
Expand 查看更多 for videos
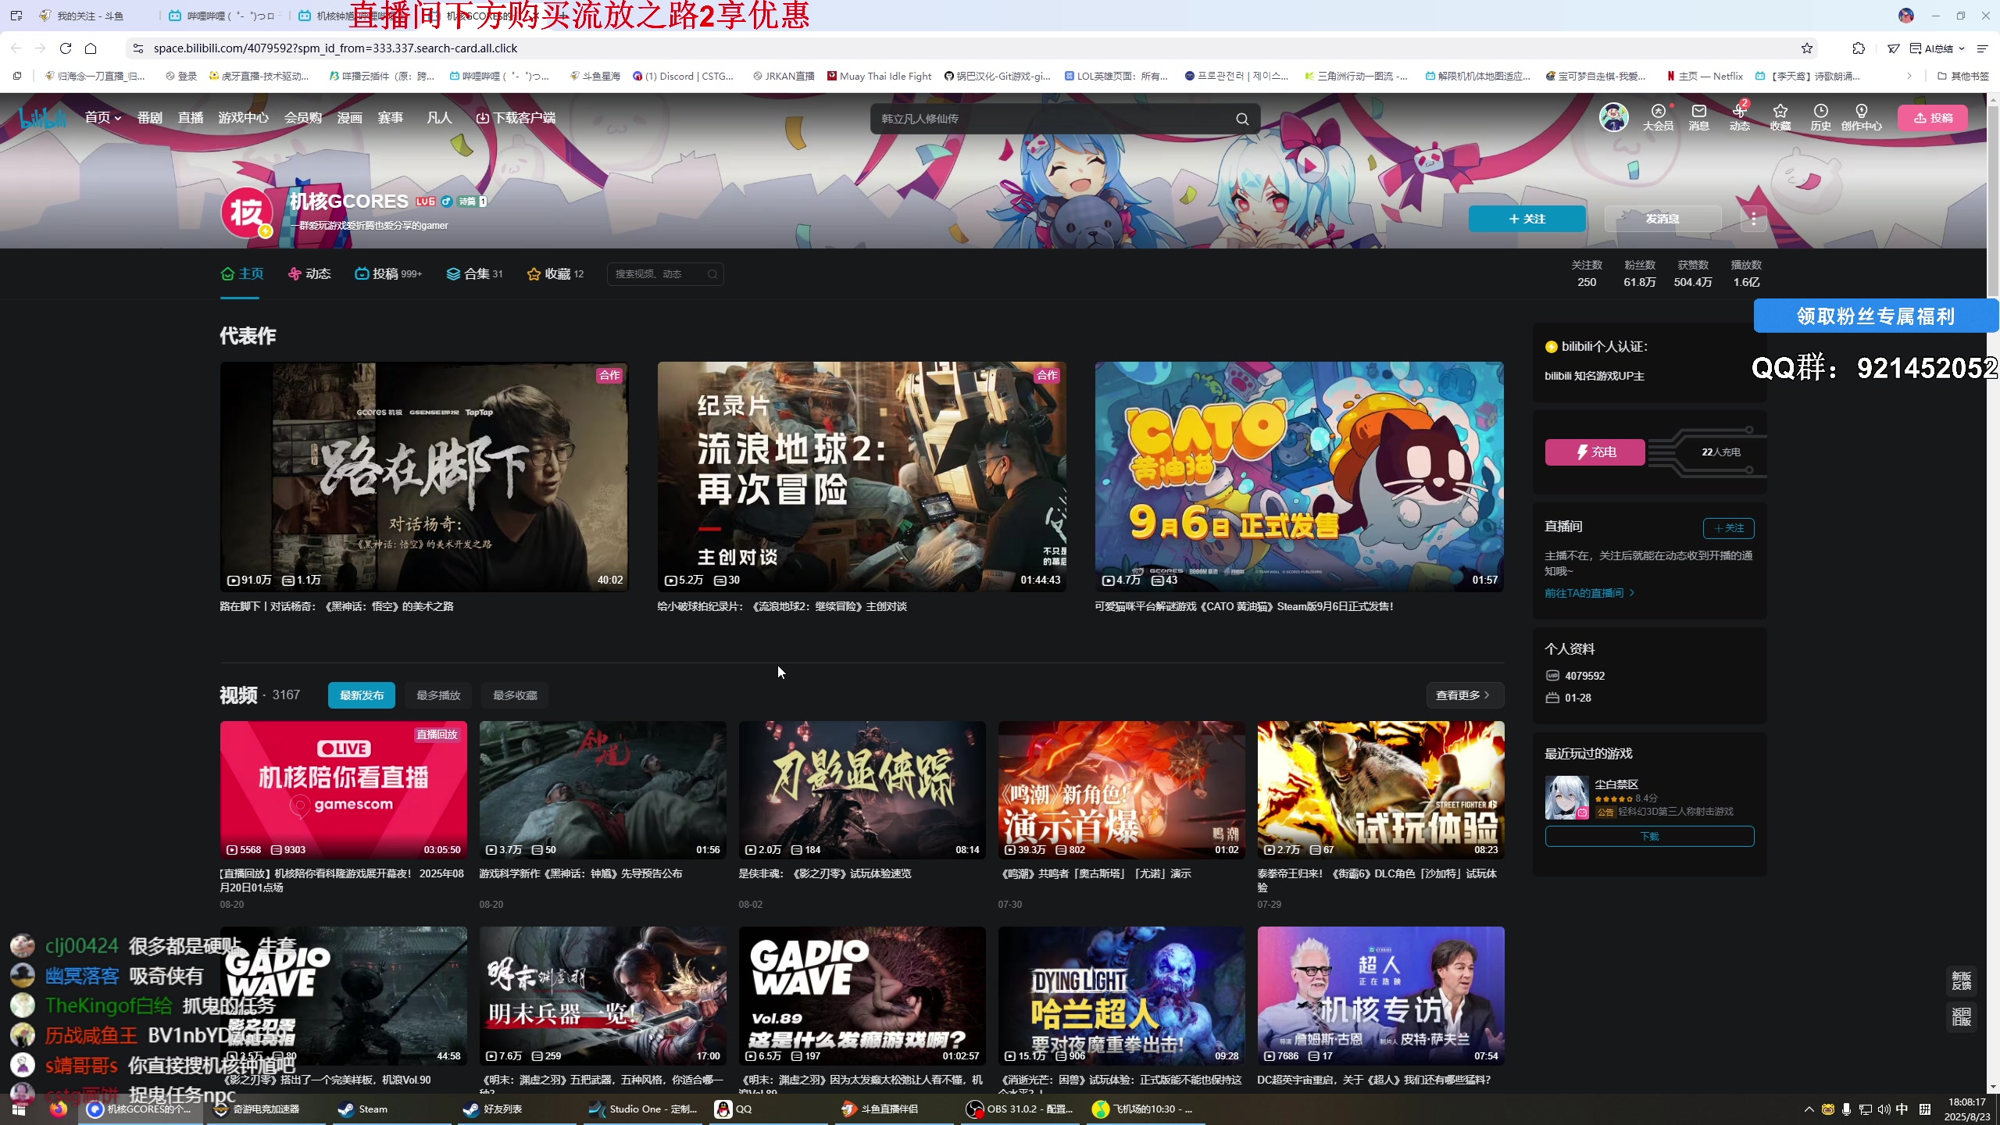coord(1464,695)
